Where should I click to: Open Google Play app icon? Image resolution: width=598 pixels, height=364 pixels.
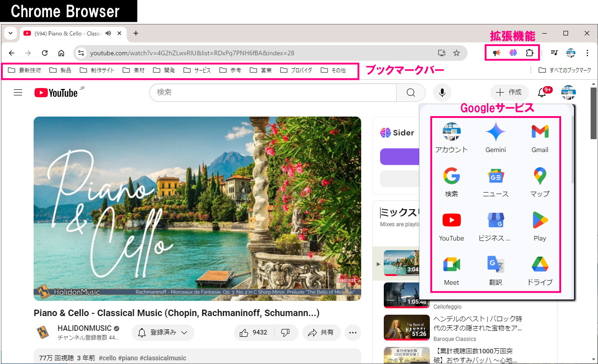pyautogui.click(x=540, y=226)
